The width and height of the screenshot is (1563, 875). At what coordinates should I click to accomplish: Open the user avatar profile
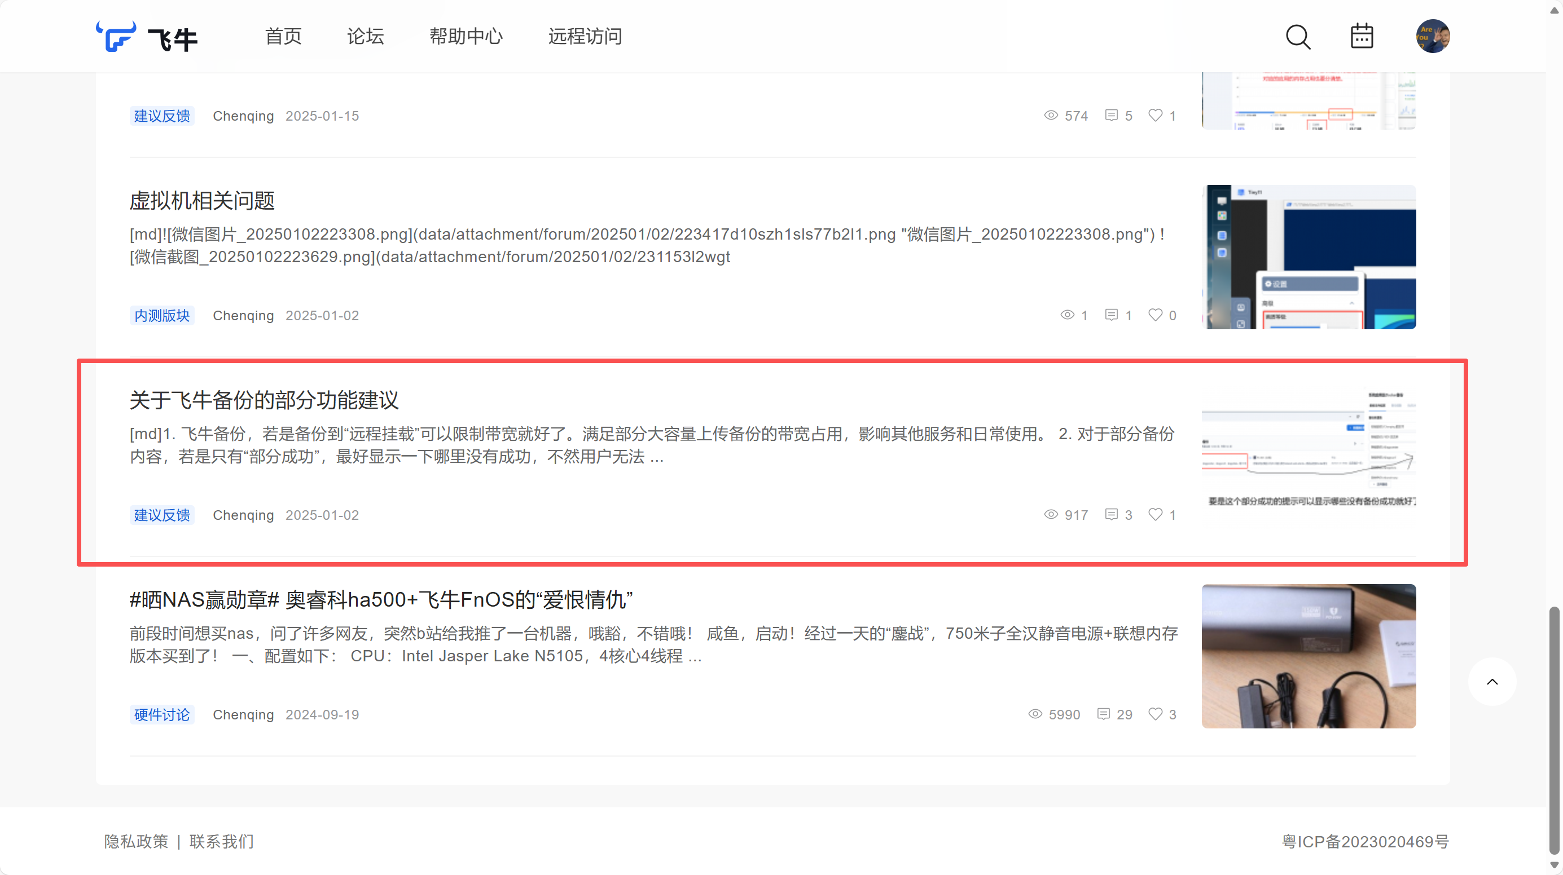pos(1433,37)
